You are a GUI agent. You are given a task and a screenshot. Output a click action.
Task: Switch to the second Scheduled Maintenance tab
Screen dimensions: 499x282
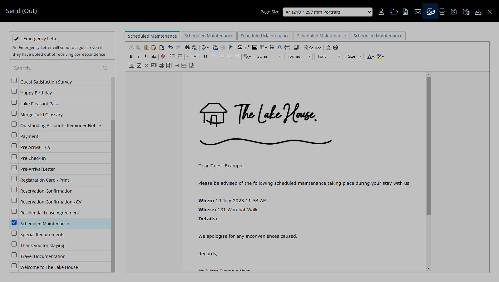(209, 36)
